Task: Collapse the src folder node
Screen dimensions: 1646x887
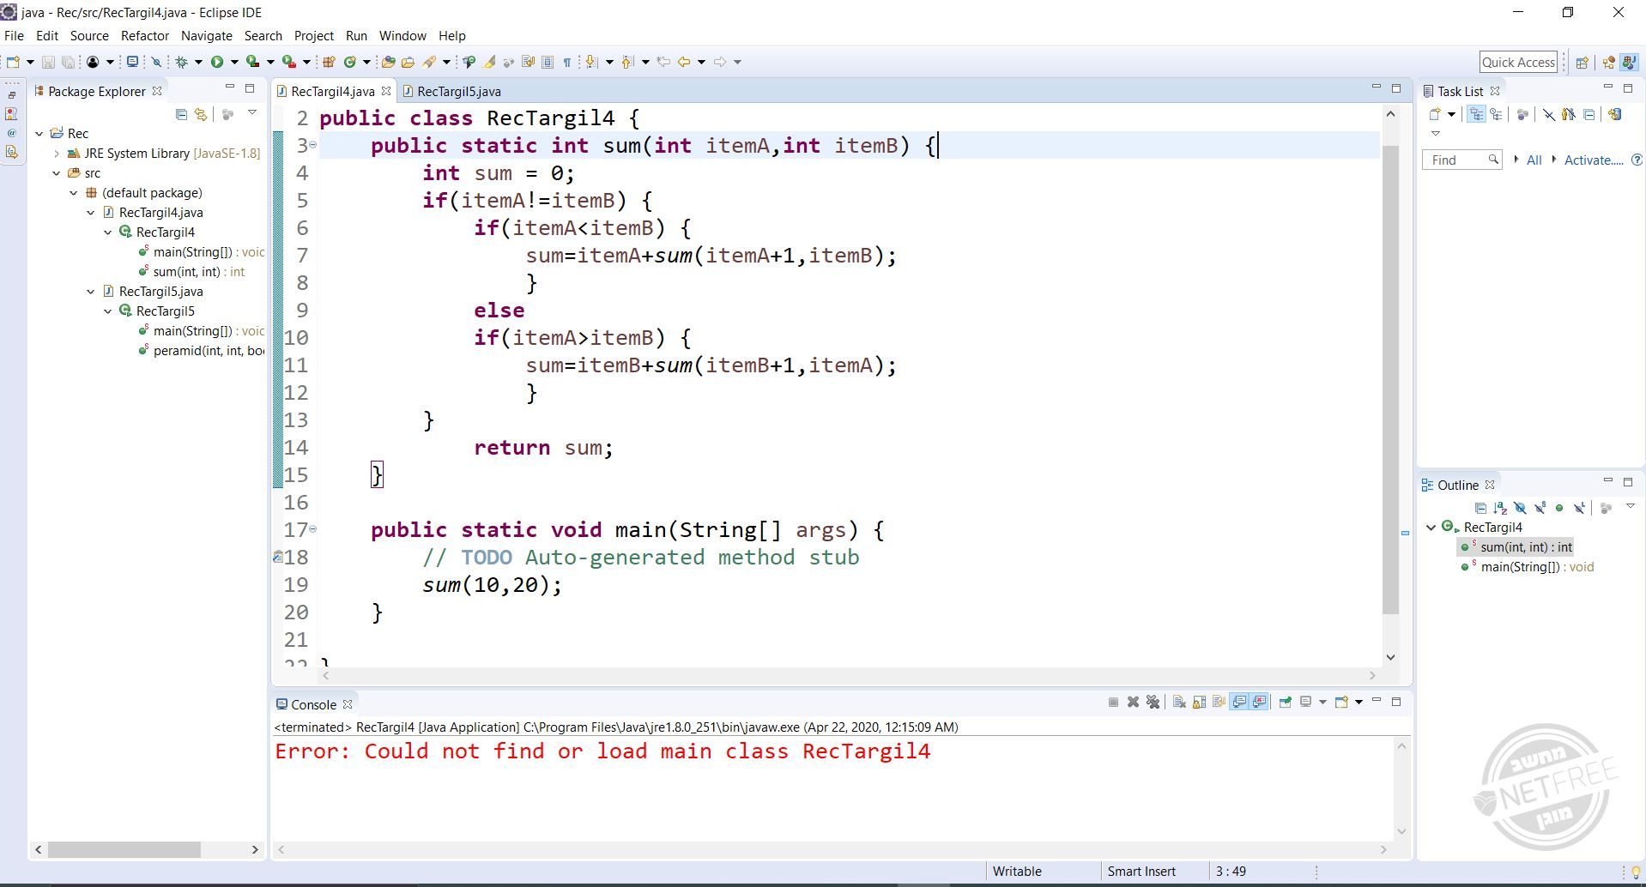Action: (x=57, y=173)
